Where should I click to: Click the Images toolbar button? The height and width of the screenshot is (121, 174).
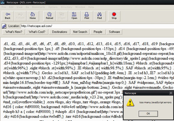coord(62,16)
